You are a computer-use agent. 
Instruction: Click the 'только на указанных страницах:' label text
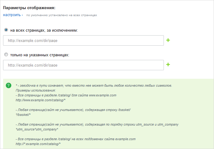[40, 55]
